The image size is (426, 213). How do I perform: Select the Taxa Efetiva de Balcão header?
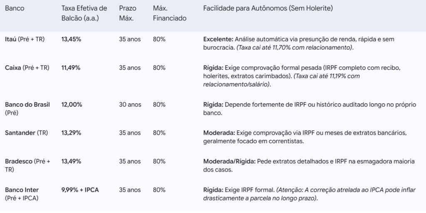[x=84, y=13]
